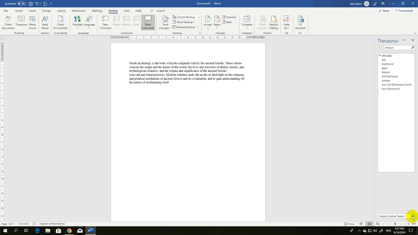Screen dimensions: 418x235
Task: Open the Comments button at top right
Action: (x=404, y=11)
